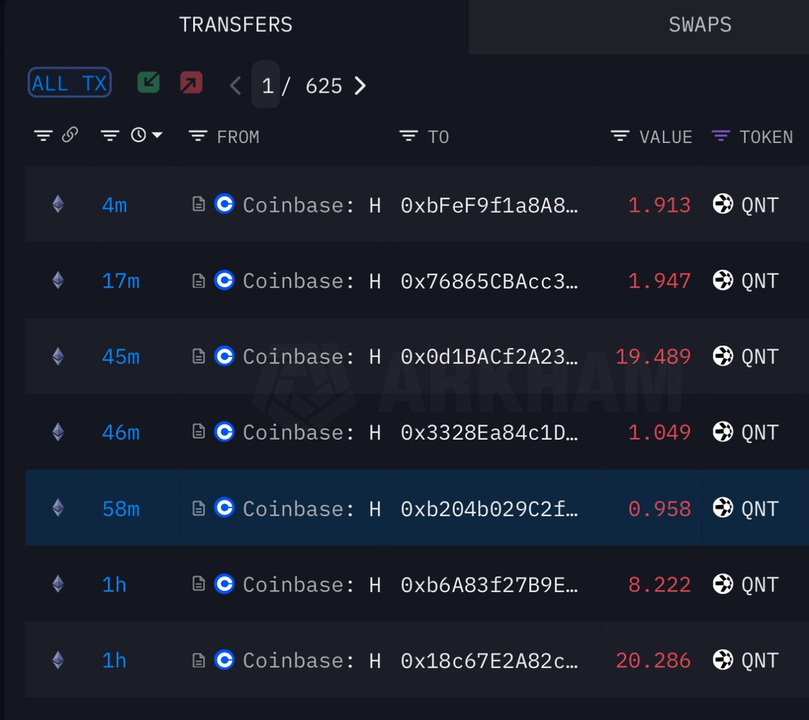Open the 17m transaction time link
This screenshot has height=720, width=809.
[121, 280]
